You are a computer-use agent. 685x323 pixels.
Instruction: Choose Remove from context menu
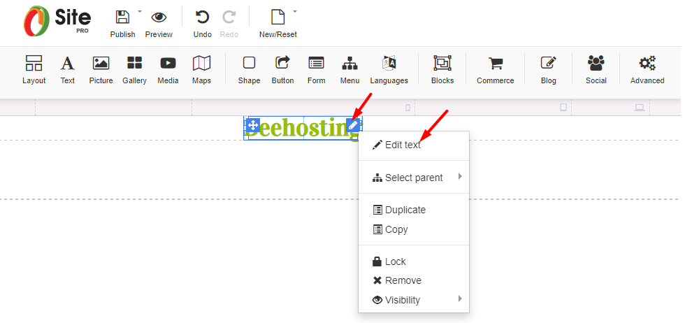(x=414, y=280)
